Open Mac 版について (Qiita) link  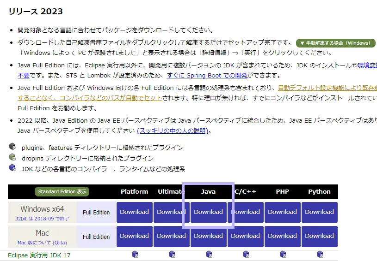tap(42, 243)
